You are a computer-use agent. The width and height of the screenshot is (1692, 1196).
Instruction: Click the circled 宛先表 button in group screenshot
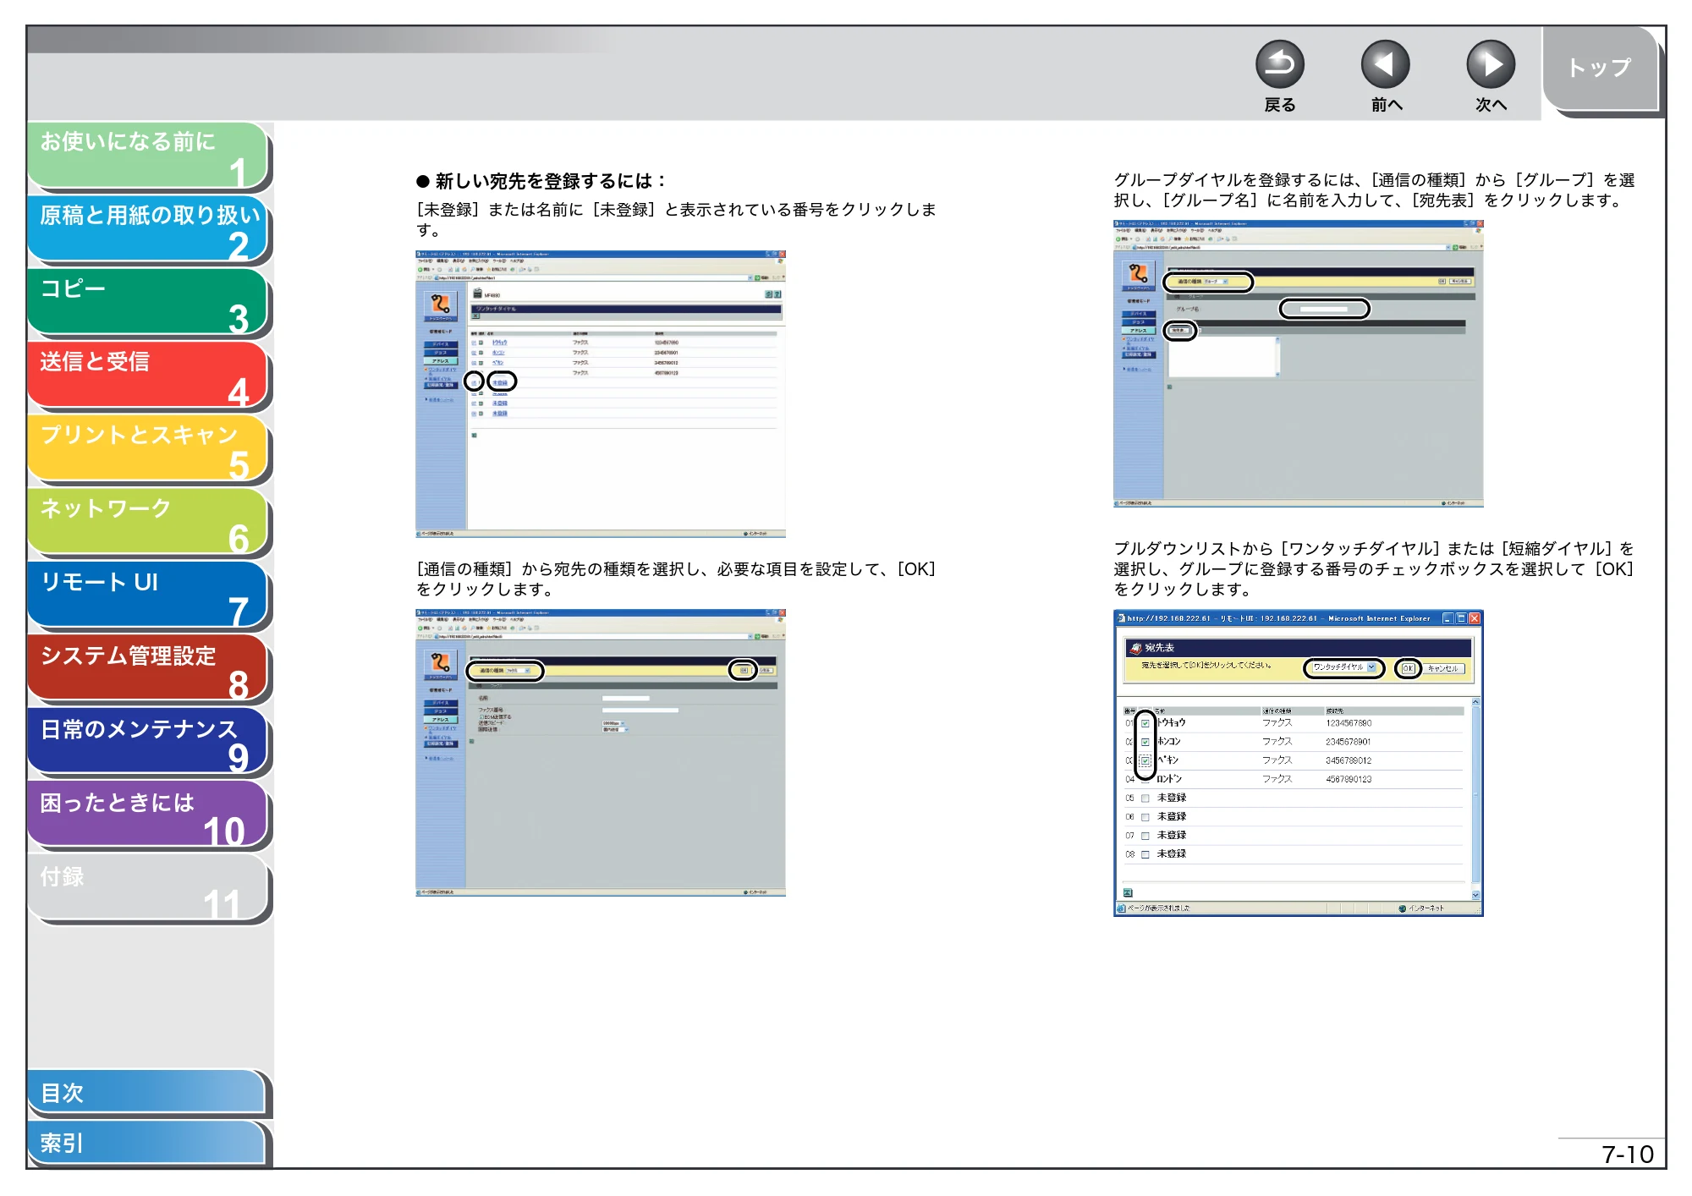1179,331
